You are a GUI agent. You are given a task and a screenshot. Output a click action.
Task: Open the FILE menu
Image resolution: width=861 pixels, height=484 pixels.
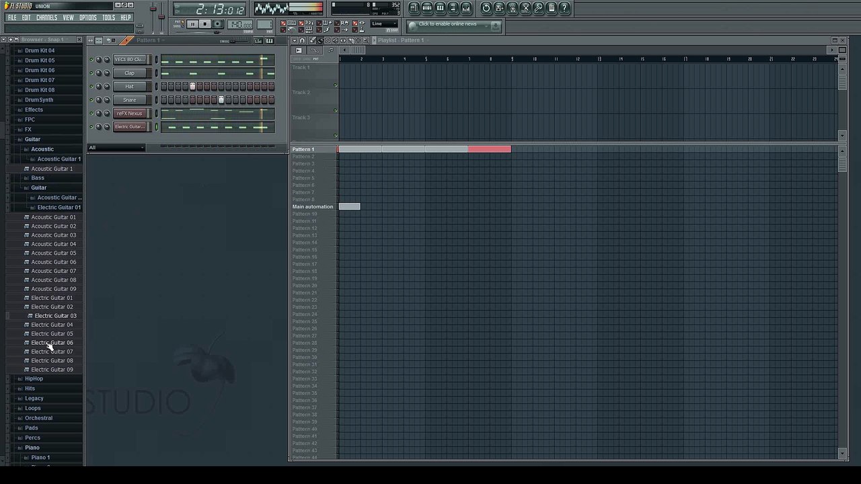(x=12, y=17)
